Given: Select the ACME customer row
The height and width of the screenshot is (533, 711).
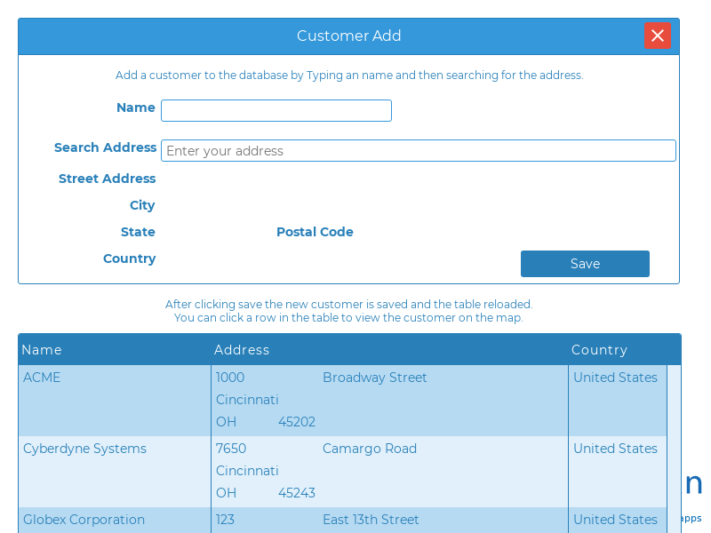Looking at the screenshot, I should click(x=42, y=378).
